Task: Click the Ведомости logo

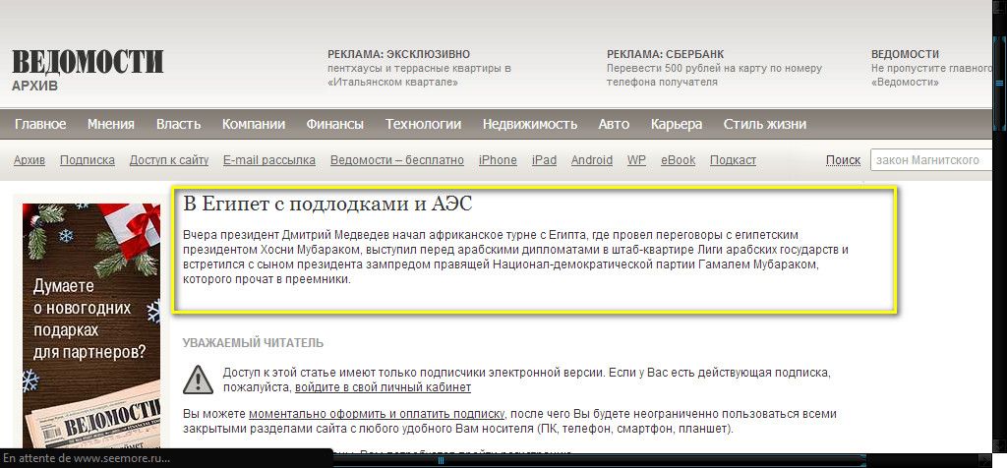Action: point(88,62)
